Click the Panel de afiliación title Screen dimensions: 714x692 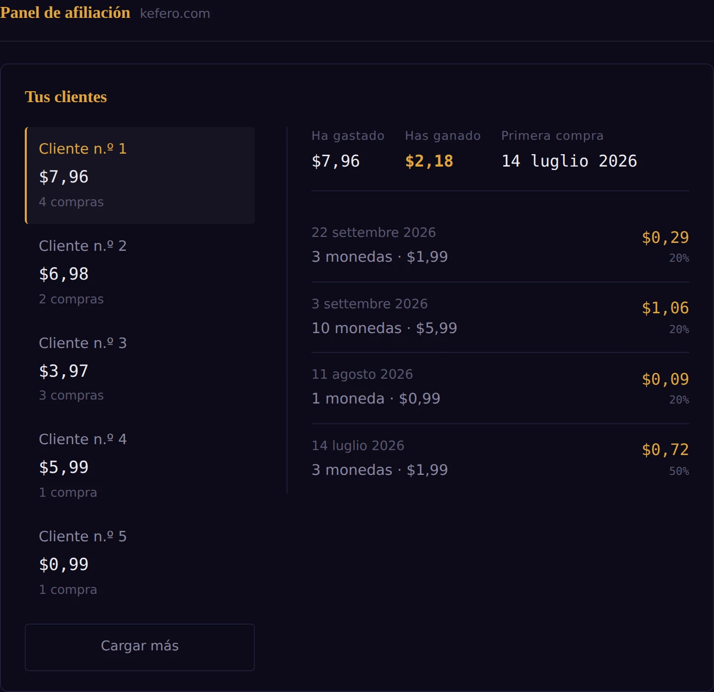pyautogui.click(x=65, y=13)
